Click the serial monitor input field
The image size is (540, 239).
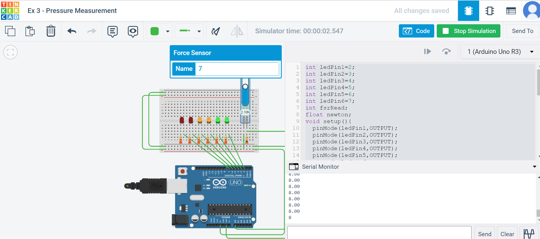[379, 233]
